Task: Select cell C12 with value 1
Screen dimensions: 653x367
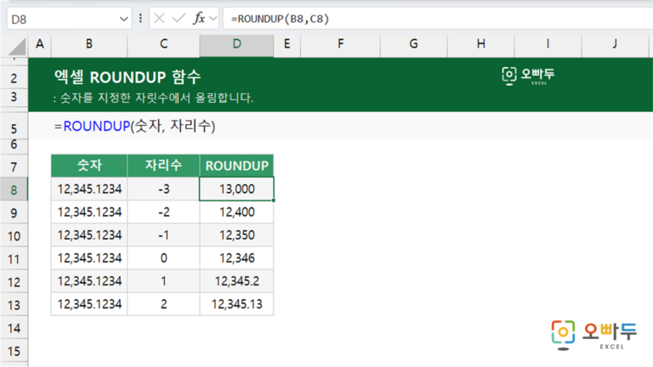Action: 163,281
